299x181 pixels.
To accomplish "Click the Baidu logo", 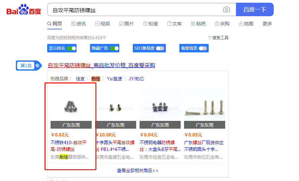I will tap(24, 9).
